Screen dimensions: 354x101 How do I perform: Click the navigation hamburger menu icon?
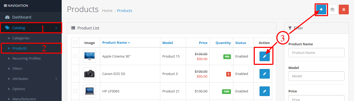[x=5, y=5]
